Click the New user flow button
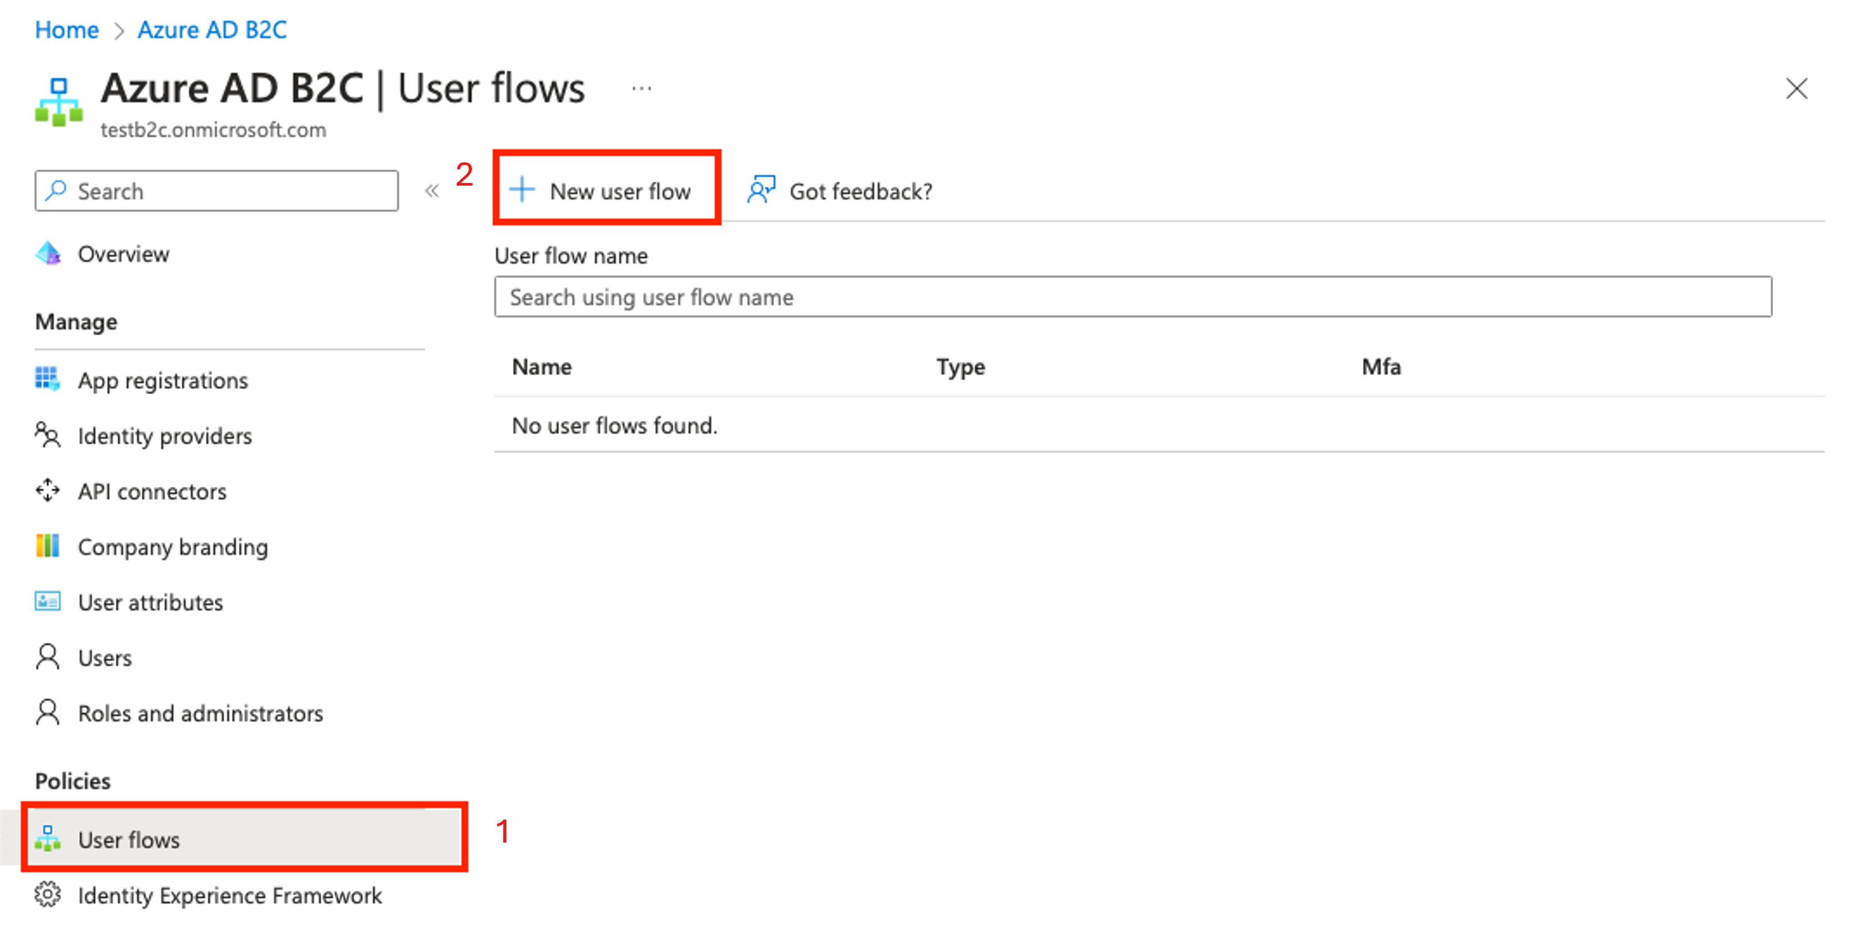 point(603,190)
